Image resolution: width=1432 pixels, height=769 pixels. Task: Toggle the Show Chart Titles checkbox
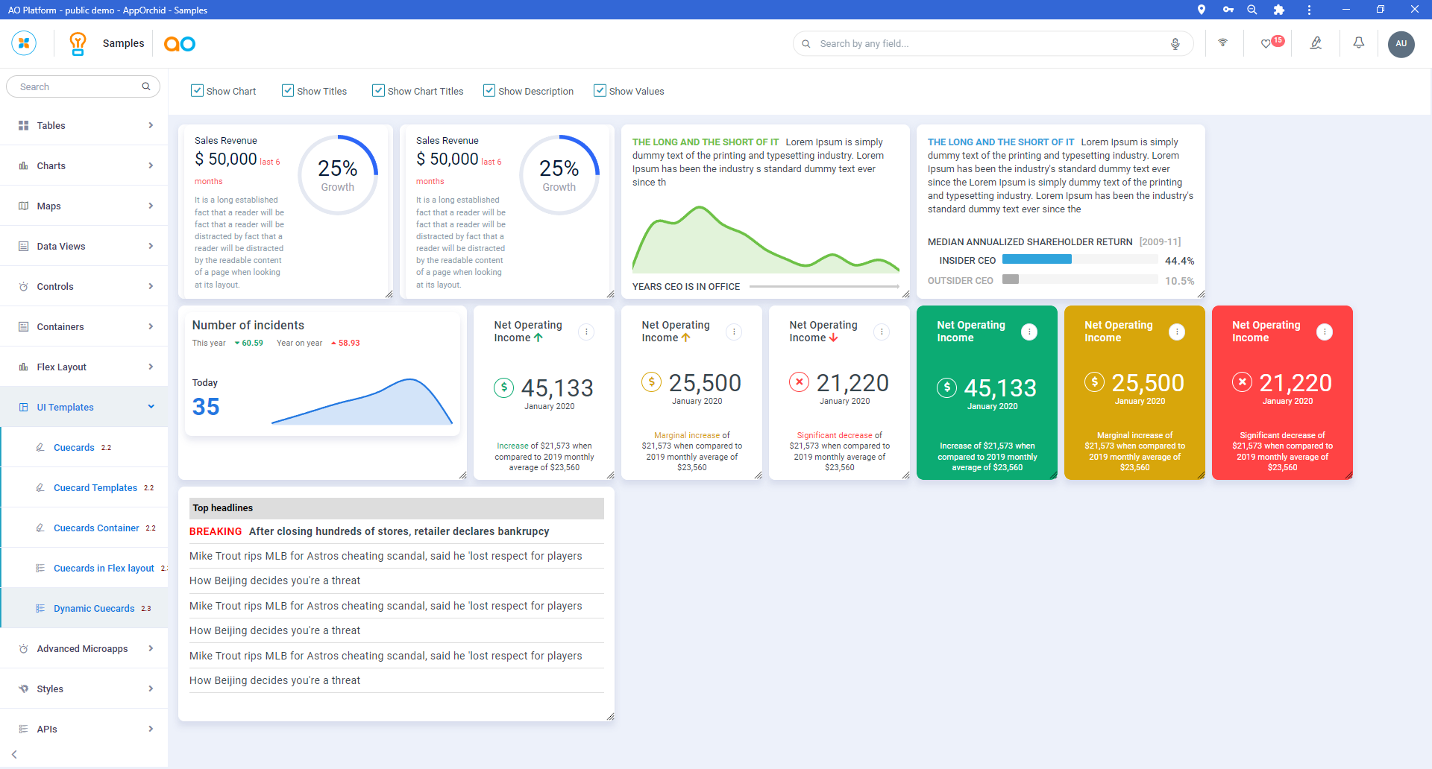pos(378,91)
